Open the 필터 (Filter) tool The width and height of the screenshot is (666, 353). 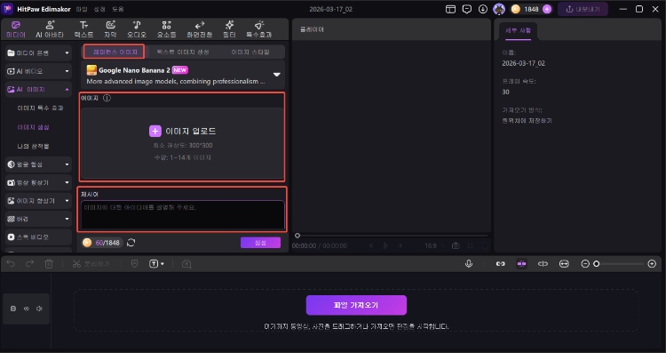pos(229,29)
